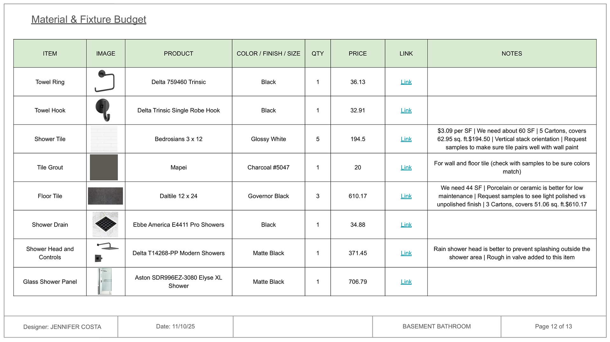This screenshot has width=610, height=342.
Task: Click the Material & Fixture Budget title
Action: tap(89, 19)
